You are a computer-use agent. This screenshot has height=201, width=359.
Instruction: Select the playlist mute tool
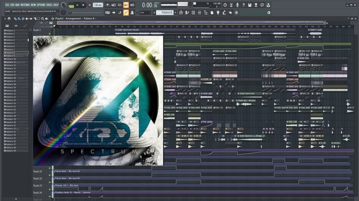(27, 19)
